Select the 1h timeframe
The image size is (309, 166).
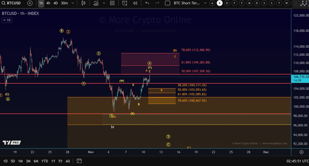[x=41, y=3]
